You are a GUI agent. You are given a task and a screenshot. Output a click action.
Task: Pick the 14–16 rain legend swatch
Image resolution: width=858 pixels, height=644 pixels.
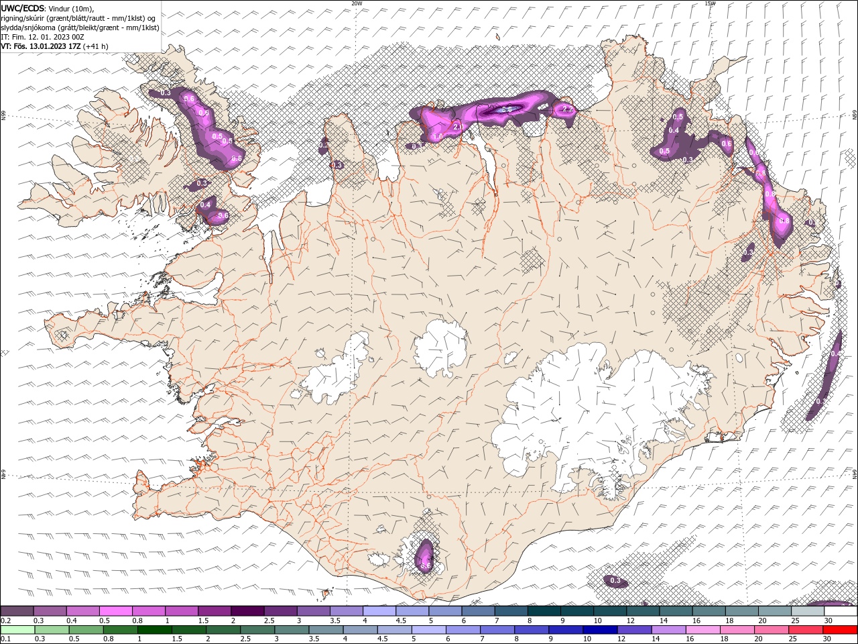669,630
